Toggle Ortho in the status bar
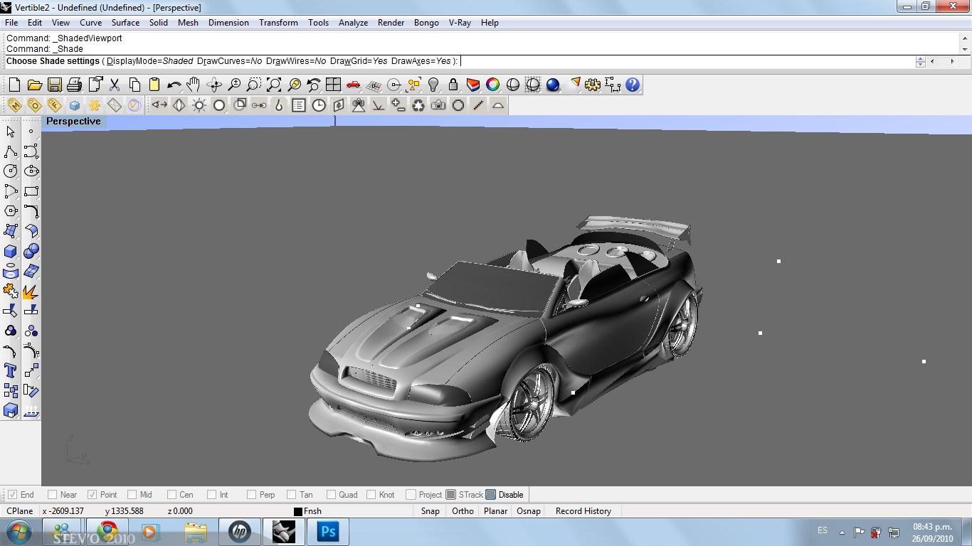972x546 pixels. tap(463, 511)
